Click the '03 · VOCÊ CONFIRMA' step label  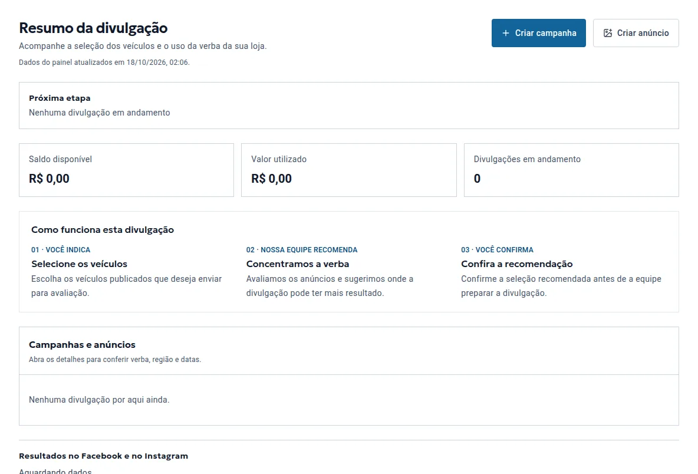pos(497,250)
